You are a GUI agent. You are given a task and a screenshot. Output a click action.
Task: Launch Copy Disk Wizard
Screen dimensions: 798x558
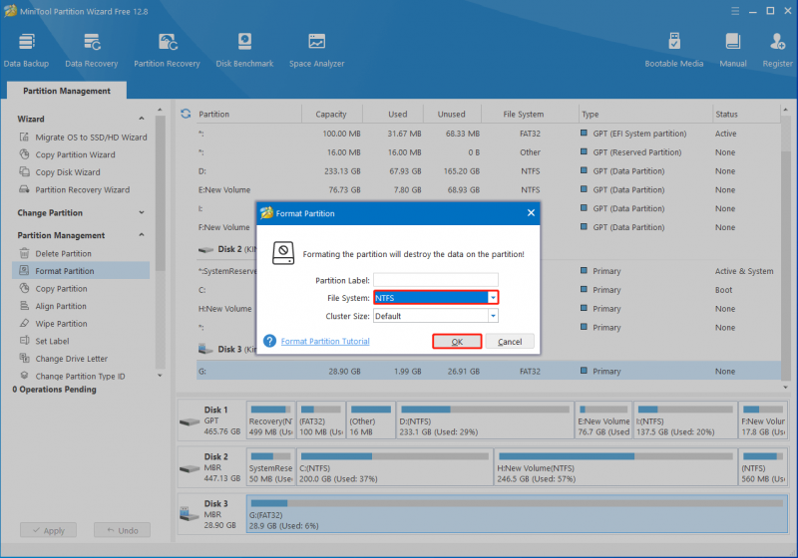pos(60,172)
